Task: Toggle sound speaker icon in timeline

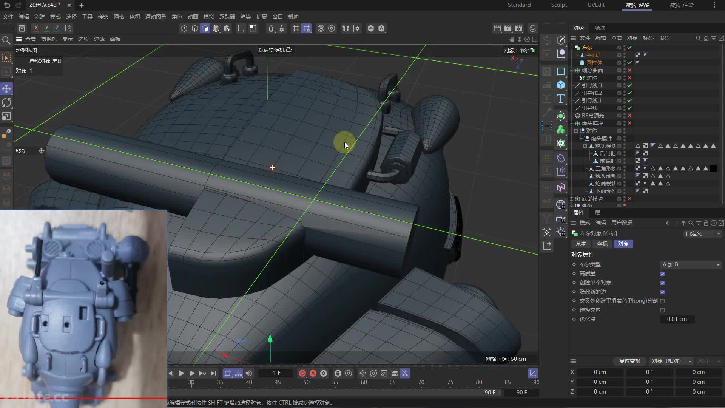Action: (249, 373)
